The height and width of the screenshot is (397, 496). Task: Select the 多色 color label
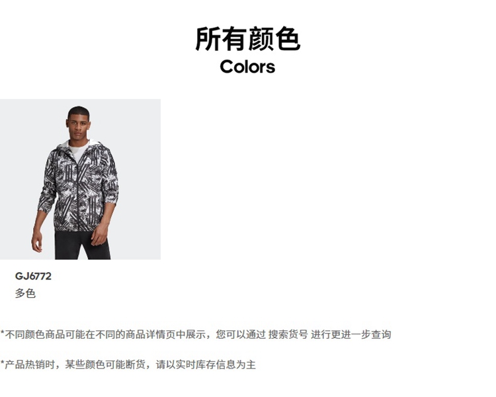25,293
